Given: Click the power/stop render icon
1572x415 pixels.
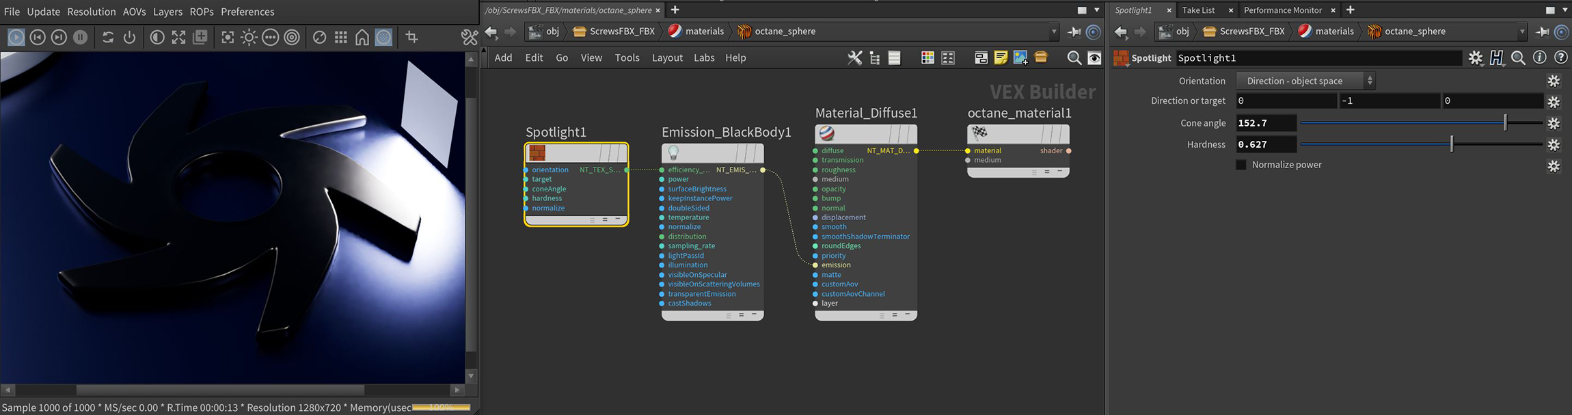Looking at the screenshot, I should tap(129, 37).
